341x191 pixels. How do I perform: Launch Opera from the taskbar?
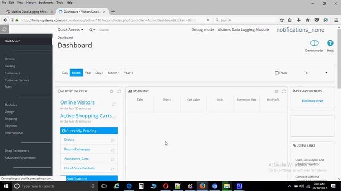(x=166, y=186)
